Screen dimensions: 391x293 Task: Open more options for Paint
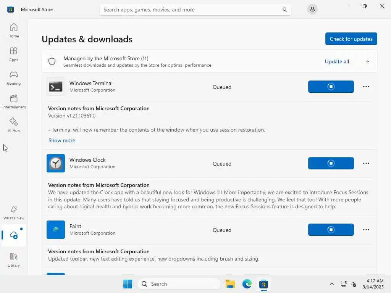tap(366, 229)
